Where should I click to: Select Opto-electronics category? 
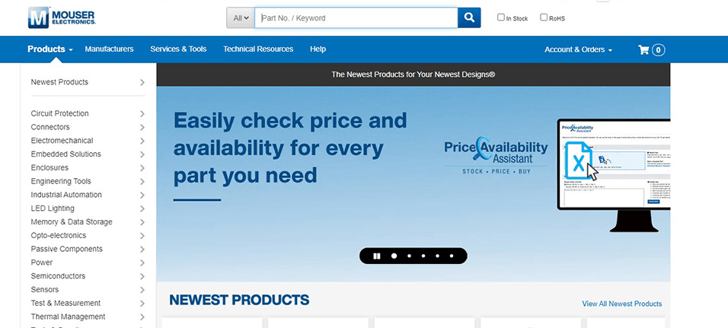59,235
